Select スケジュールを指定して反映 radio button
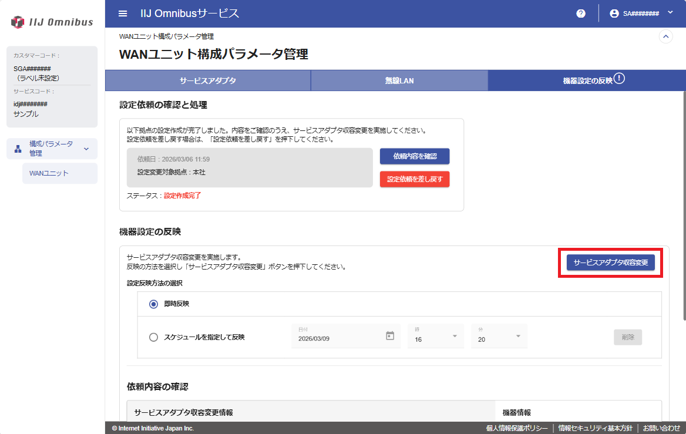686x434 pixels. [x=154, y=337]
